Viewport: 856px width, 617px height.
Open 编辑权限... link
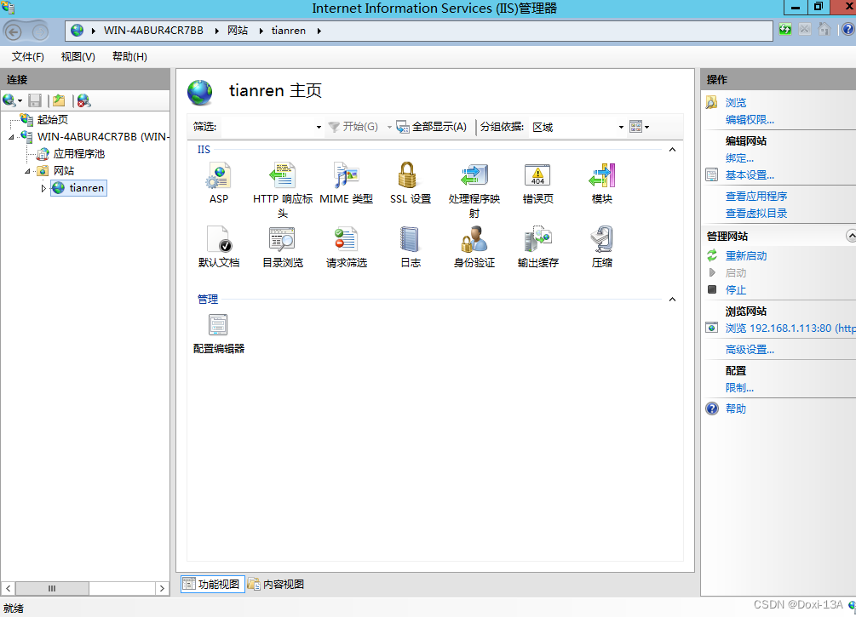pyautogui.click(x=750, y=119)
